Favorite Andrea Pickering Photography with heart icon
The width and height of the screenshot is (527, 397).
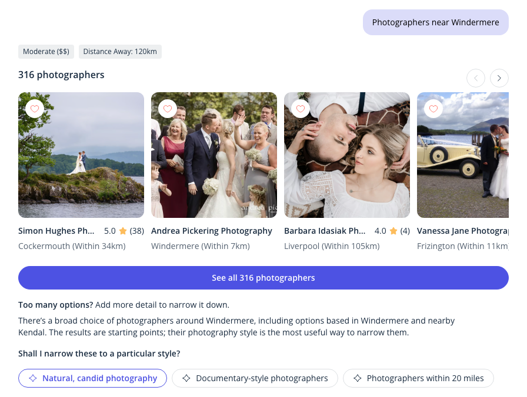pyautogui.click(x=168, y=109)
